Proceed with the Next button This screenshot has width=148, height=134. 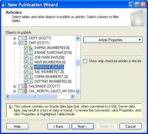pyautogui.click(x=83, y=126)
